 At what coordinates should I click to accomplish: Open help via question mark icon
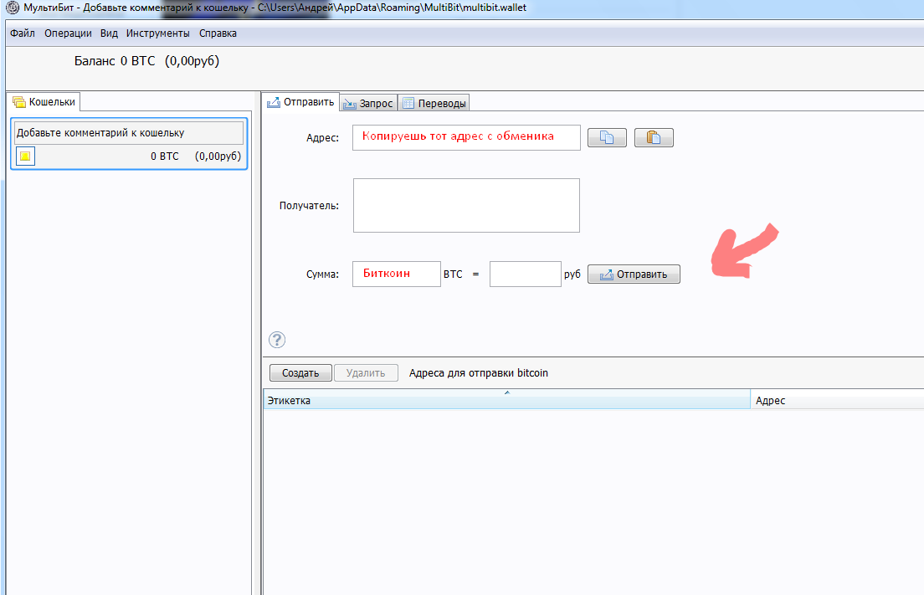click(277, 340)
